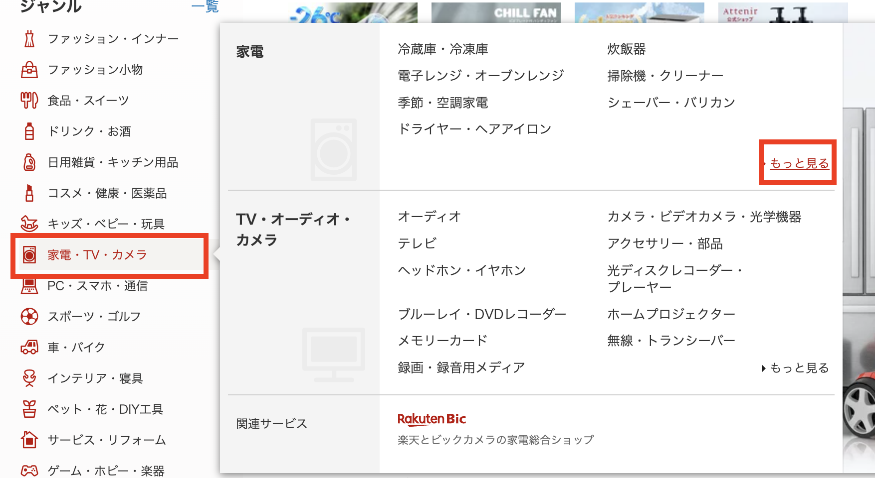The image size is (875, 478).
Task: Click the fork and knife 食品・スイーツ icon
Action: [29, 101]
